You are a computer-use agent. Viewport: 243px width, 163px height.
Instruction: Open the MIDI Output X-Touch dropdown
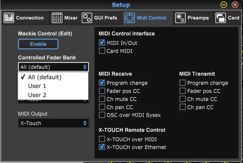click(x=53, y=123)
